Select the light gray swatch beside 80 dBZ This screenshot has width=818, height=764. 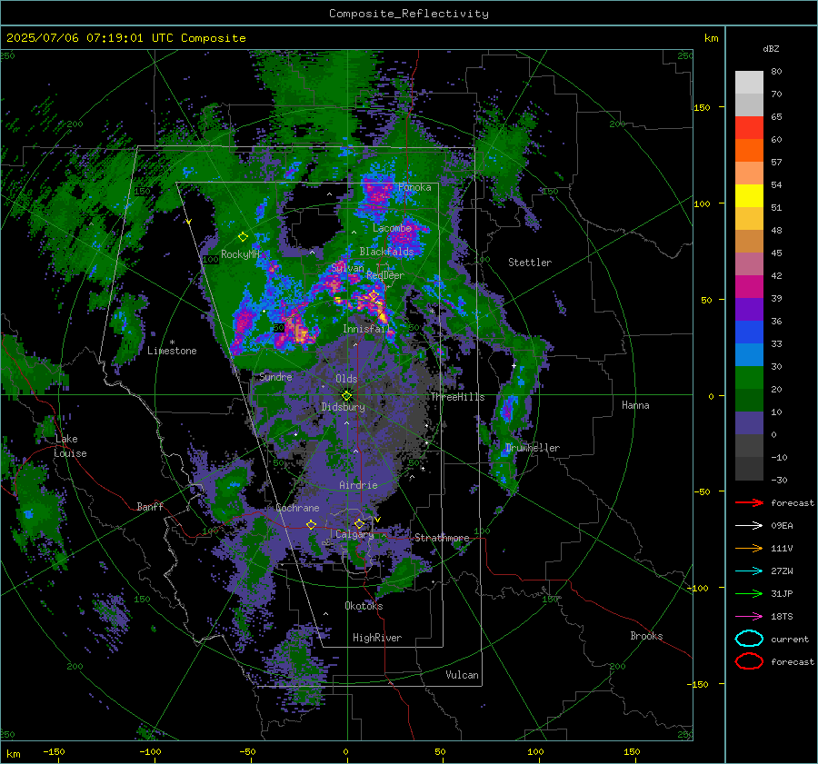(749, 83)
